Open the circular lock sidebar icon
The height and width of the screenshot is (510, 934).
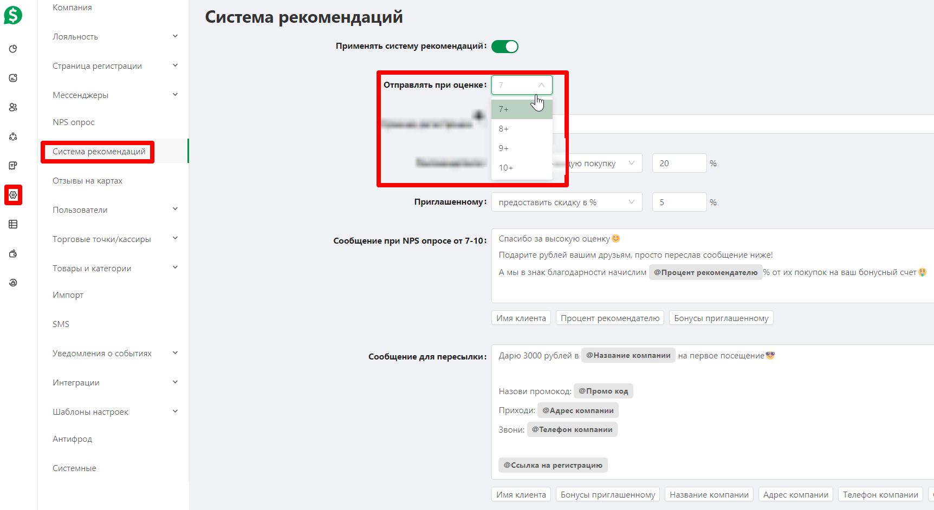tap(13, 283)
